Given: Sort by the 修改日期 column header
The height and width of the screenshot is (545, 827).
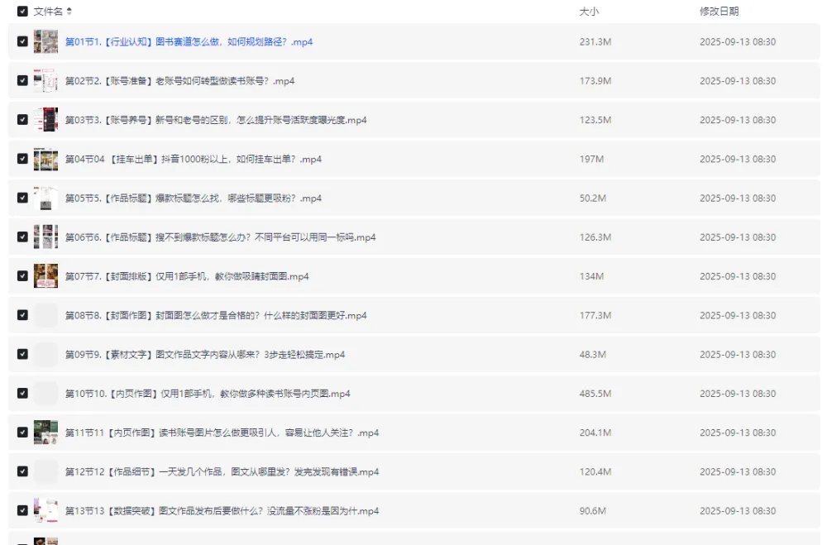Looking at the screenshot, I should point(718,12).
